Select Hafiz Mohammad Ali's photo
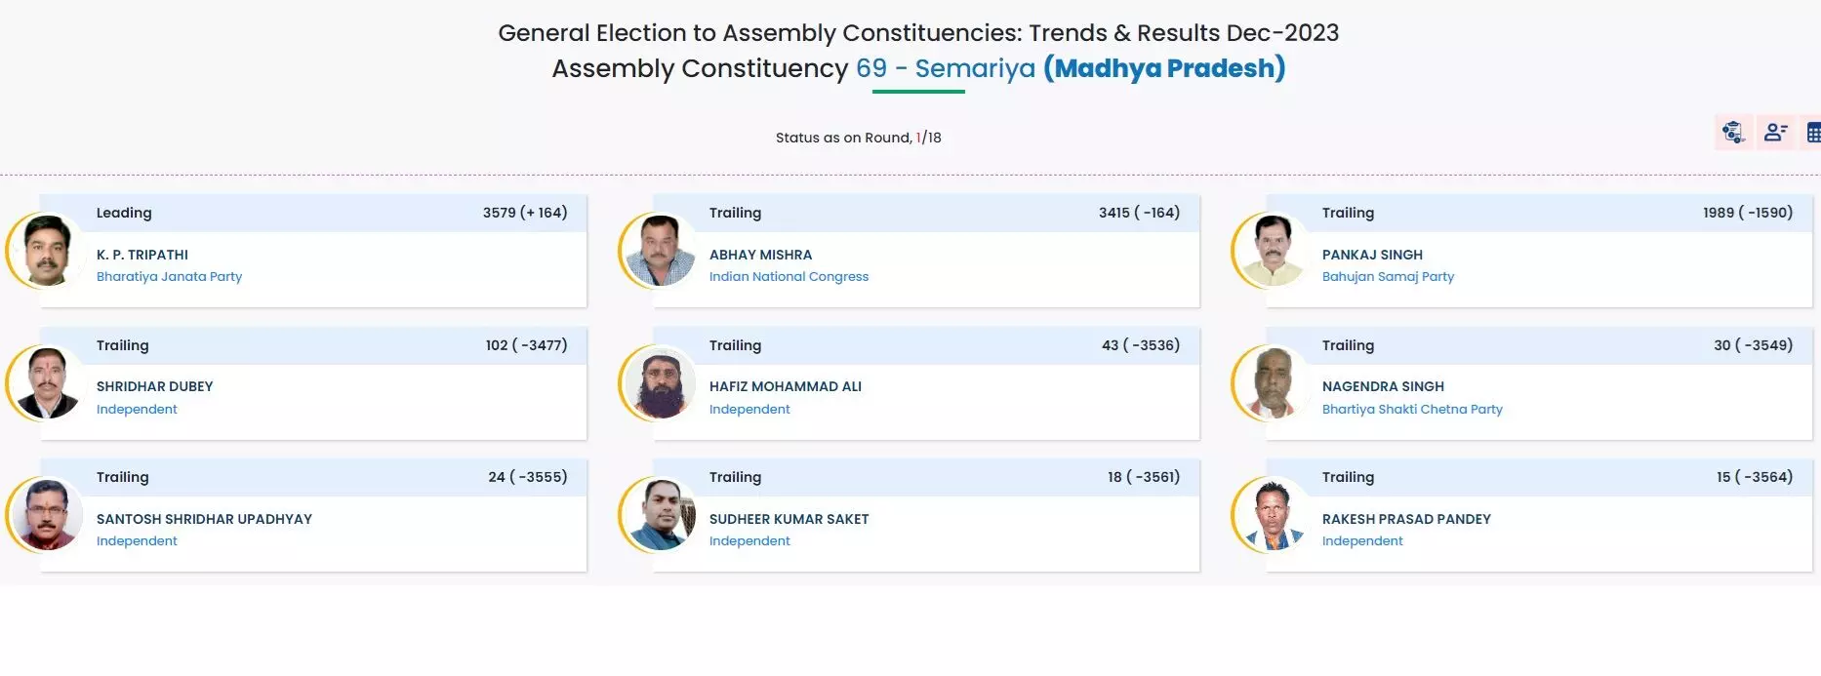1821x676 pixels. point(660,382)
